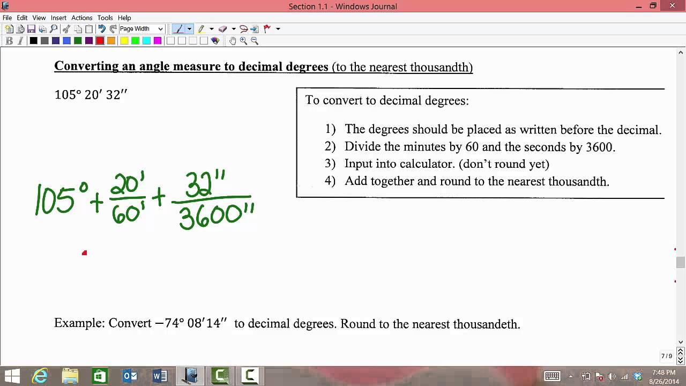Screen dimensions: 686x386
Task: Pick the lime green highlighter color
Action: pos(135,41)
